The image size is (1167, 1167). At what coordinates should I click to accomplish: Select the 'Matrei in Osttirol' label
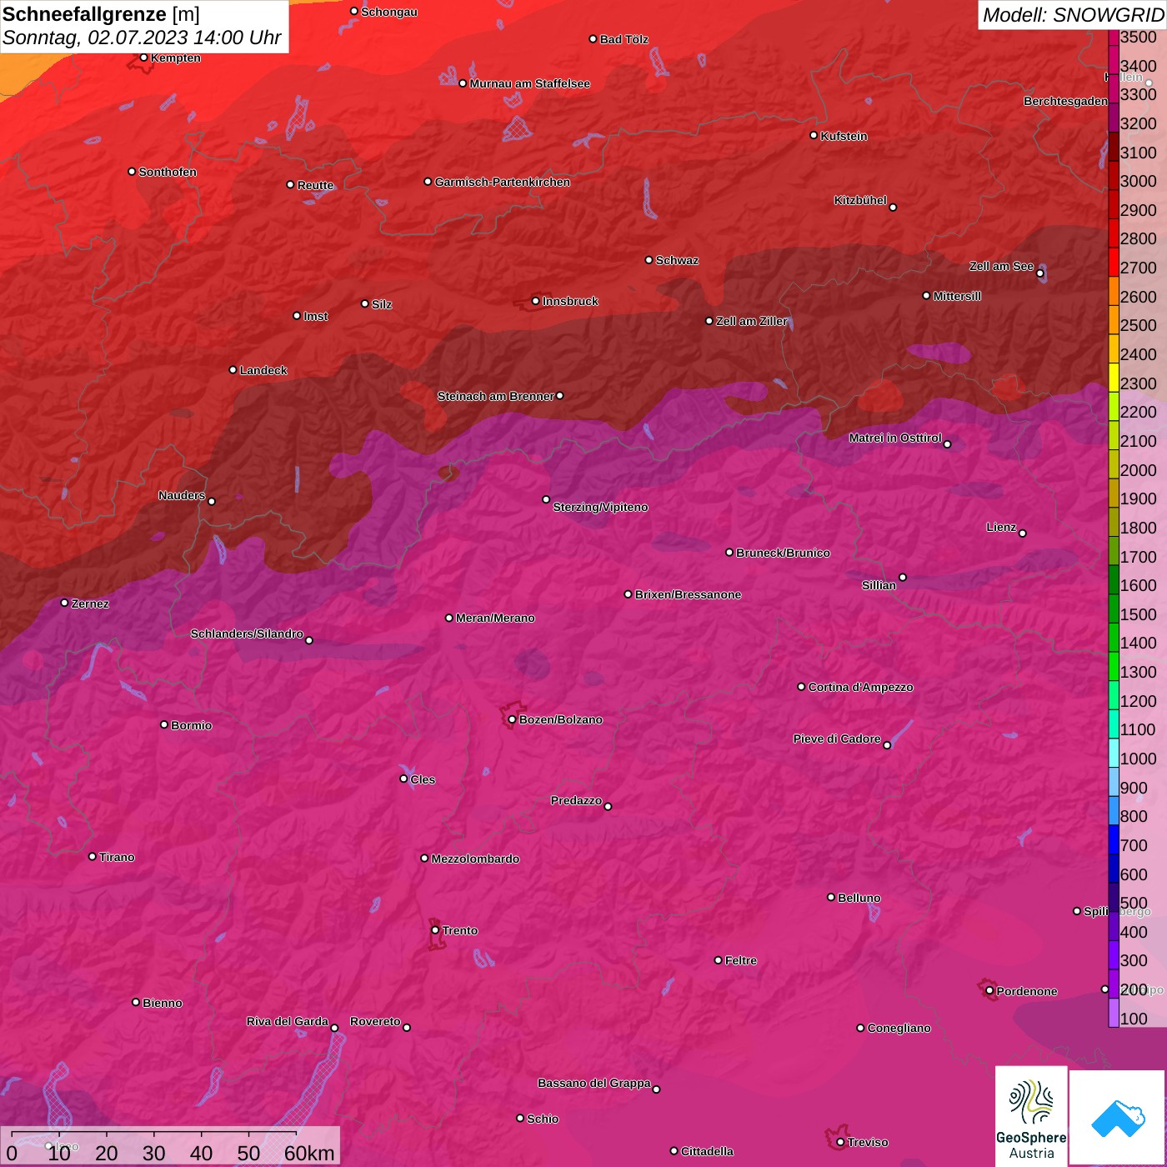895,438
